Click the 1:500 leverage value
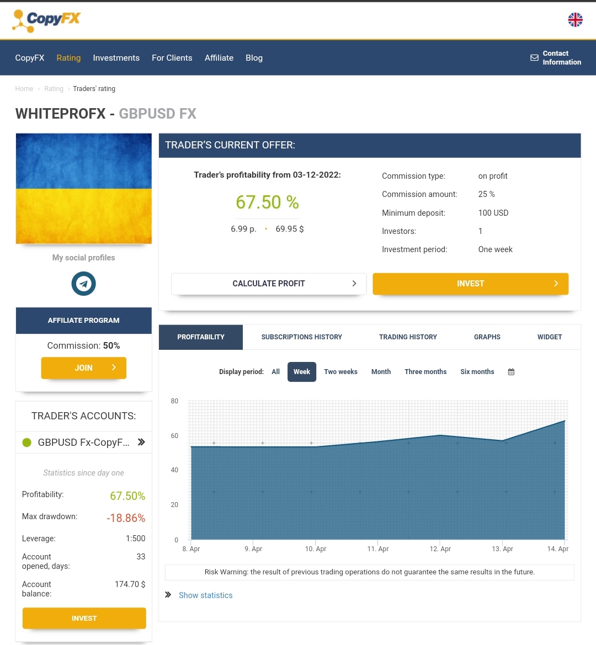 135,539
